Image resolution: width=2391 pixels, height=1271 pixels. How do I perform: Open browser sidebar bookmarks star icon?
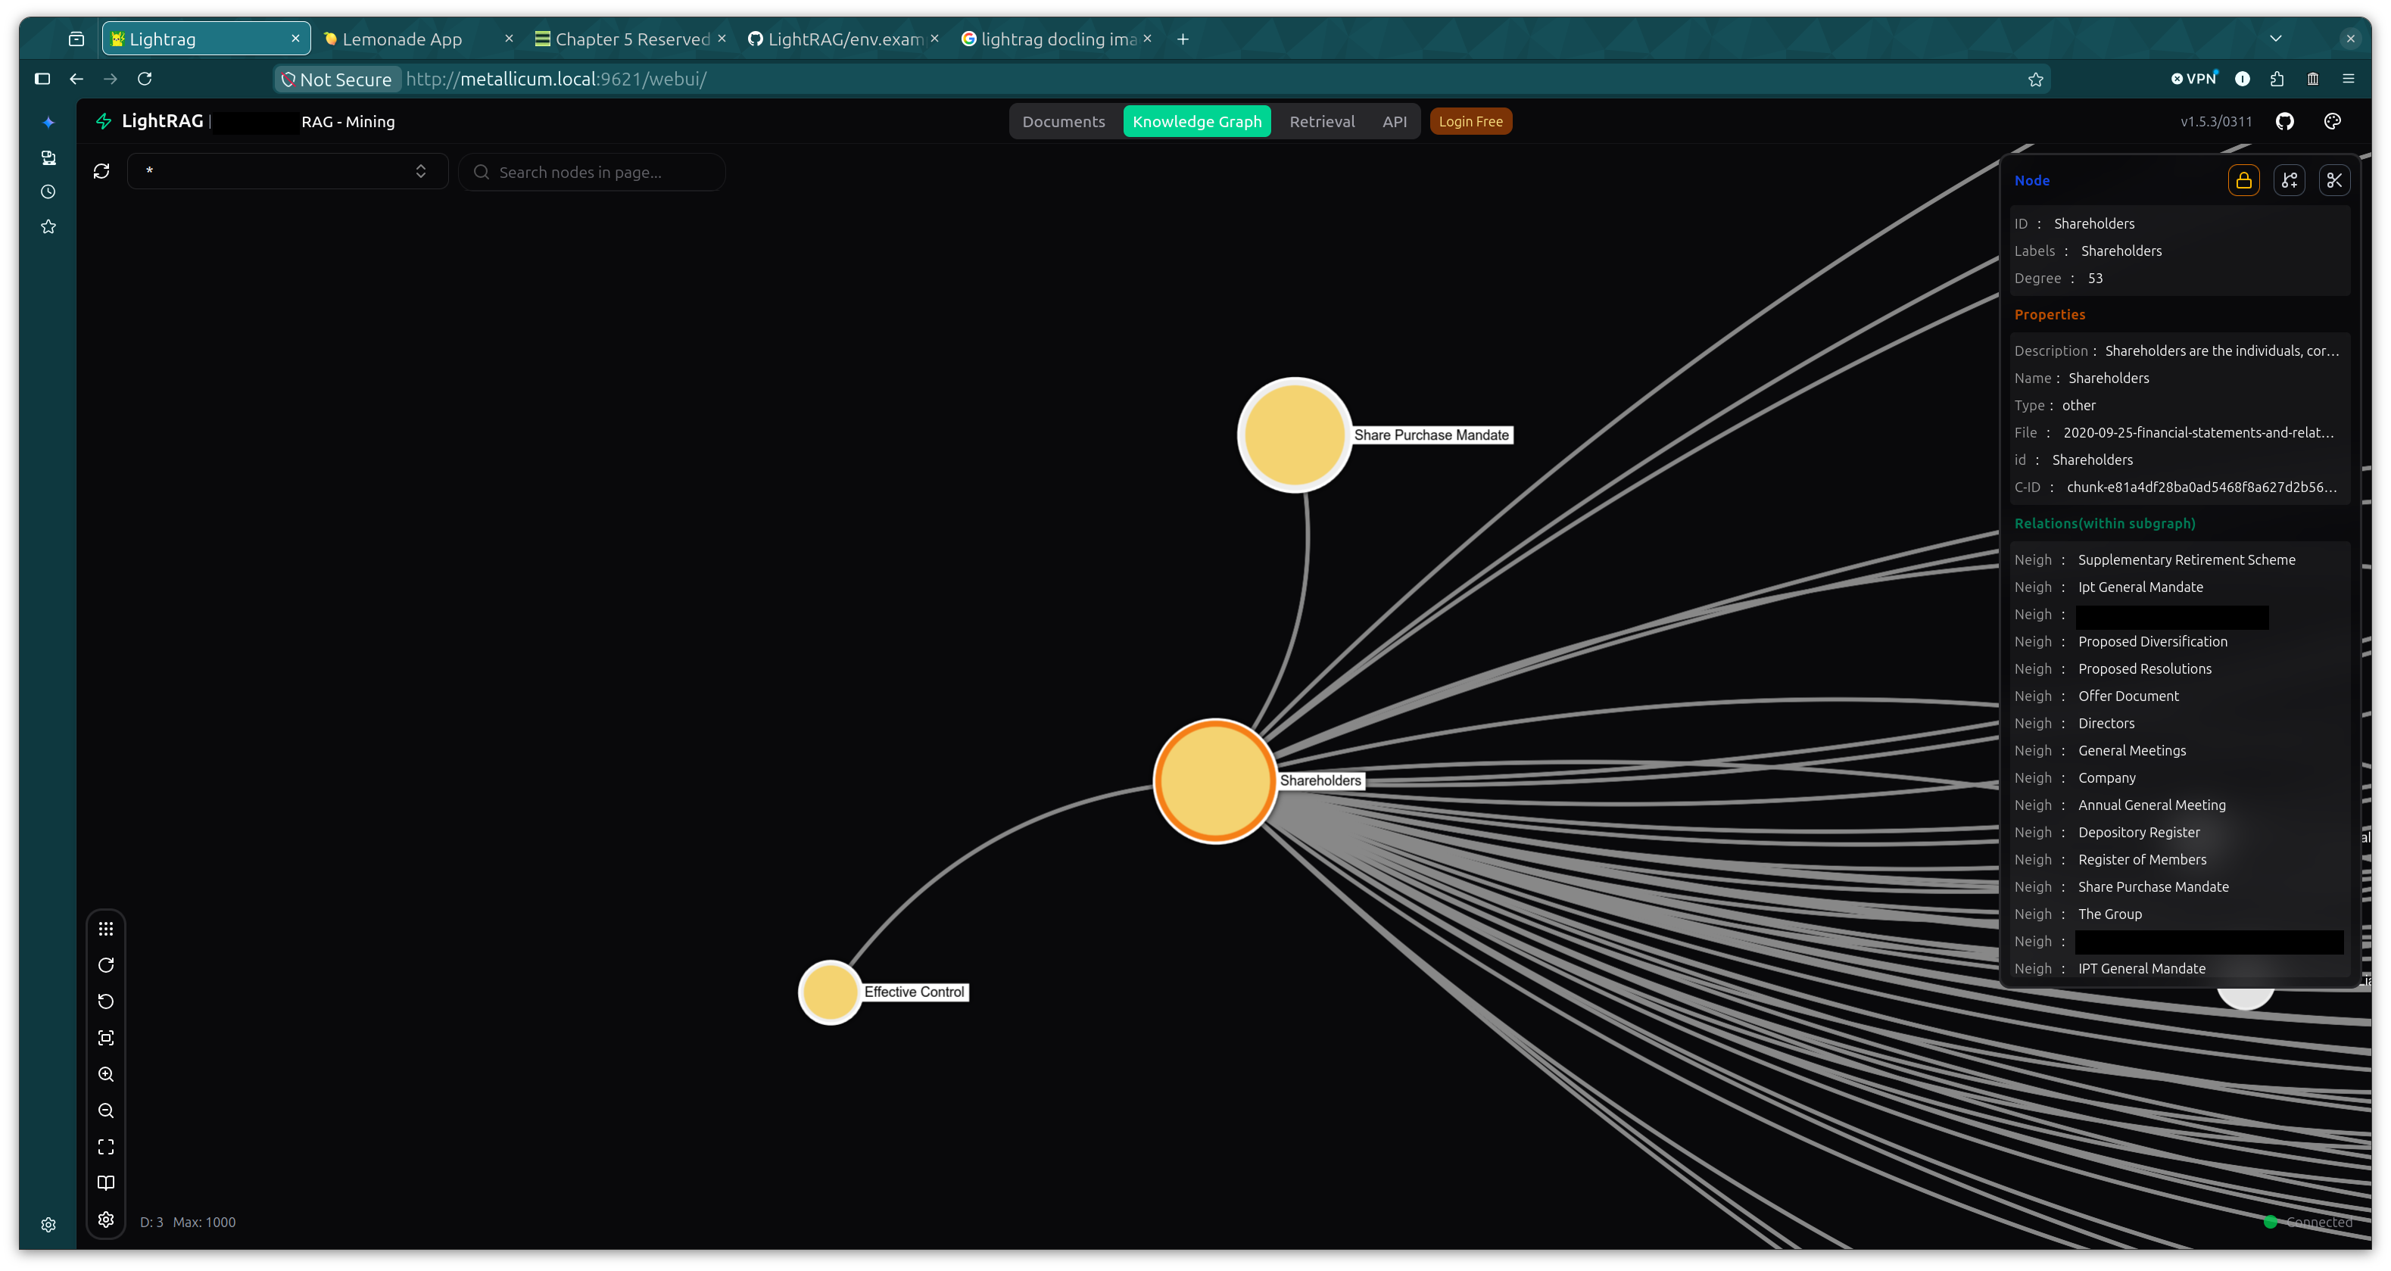pos(48,226)
